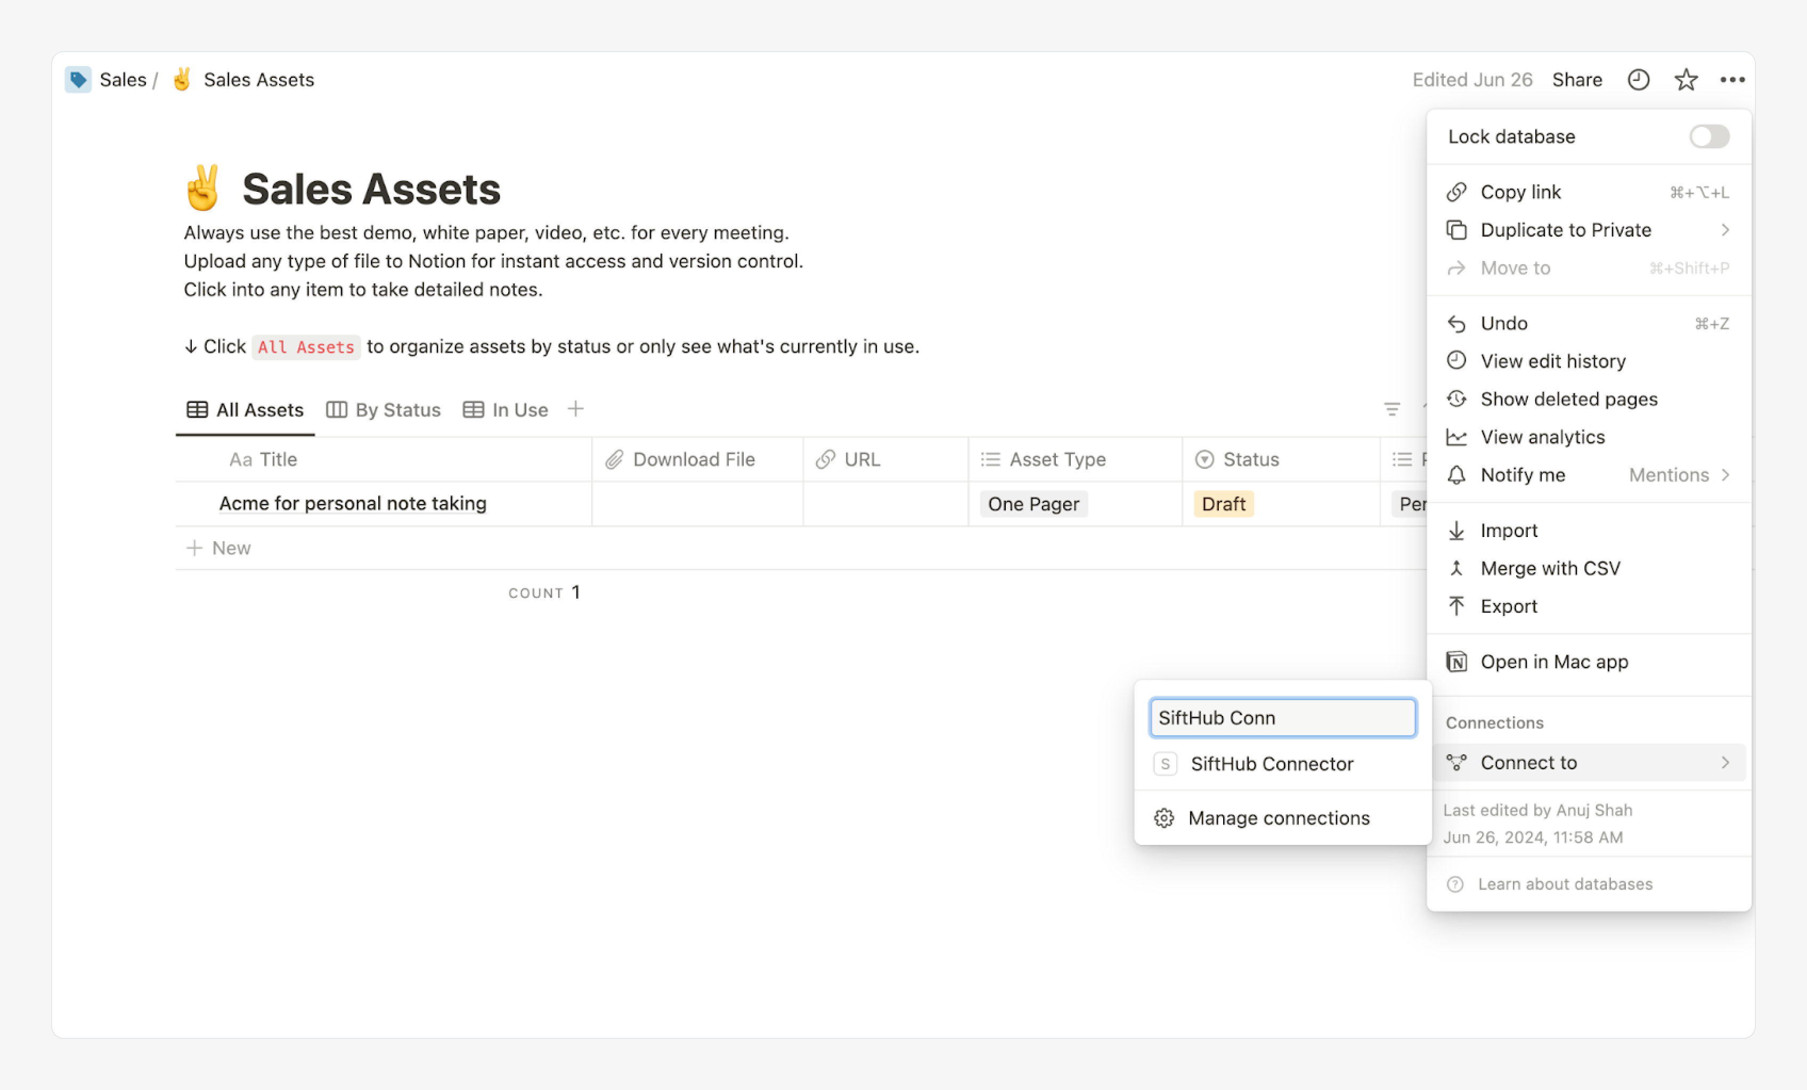Image resolution: width=1807 pixels, height=1090 pixels.
Task: Click the Share button
Action: pos(1577,79)
